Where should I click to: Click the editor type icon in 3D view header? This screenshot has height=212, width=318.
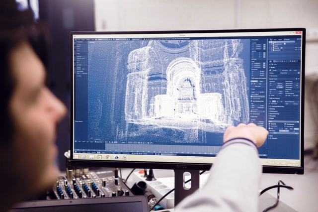76,142
